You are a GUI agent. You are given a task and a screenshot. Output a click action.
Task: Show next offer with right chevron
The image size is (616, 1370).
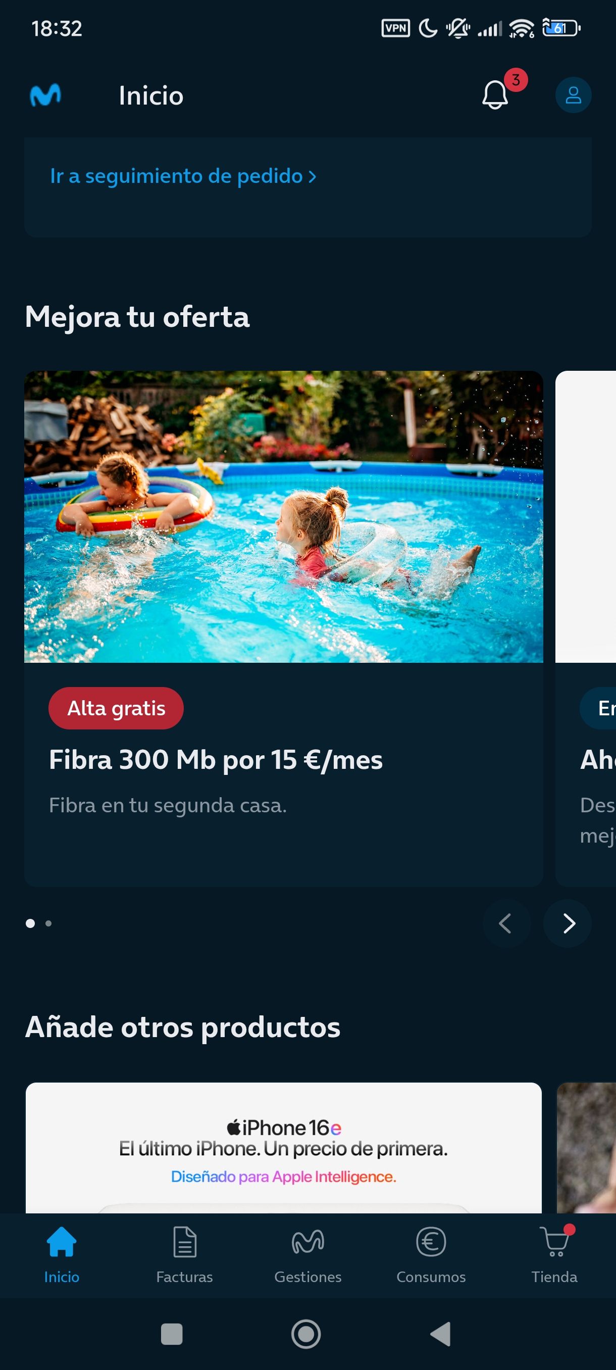[x=568, y=923]
